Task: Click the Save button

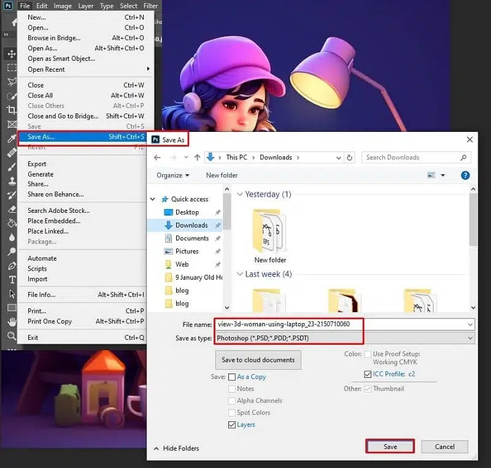Action: point(390,447)
